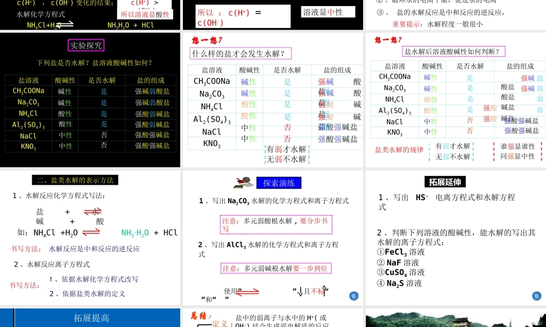Click the note 多元弱酸根水解，要分步书写
Viewport: 546px width, 327px height.
coord(276,225)
